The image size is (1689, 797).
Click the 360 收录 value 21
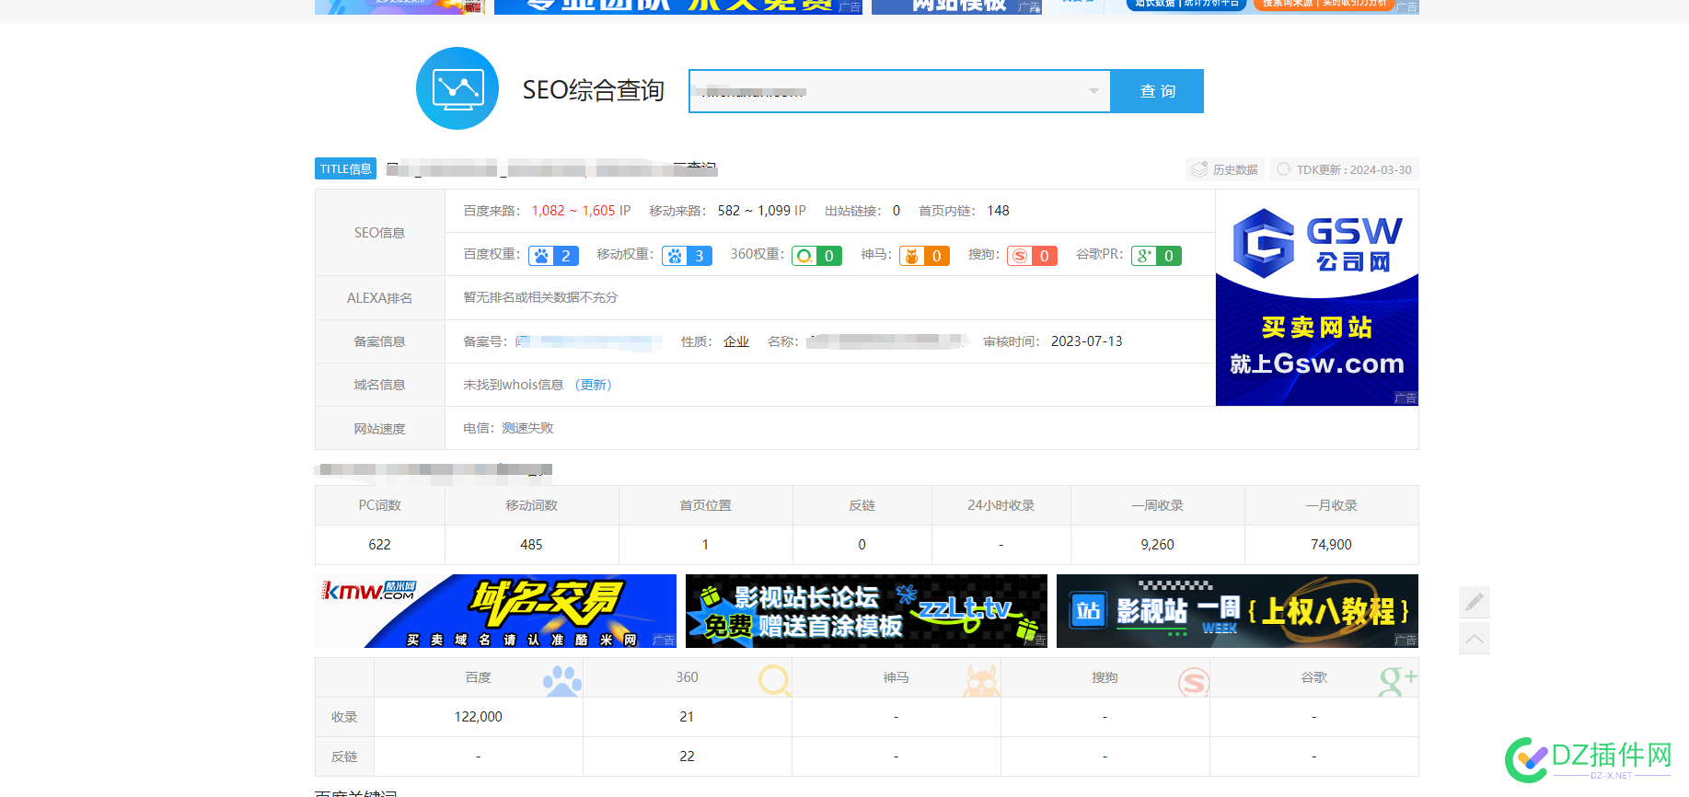pyautogui.click(x=687, y=717)
